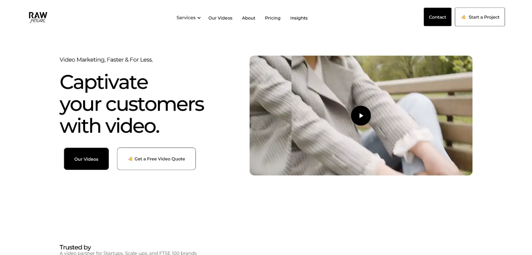Viewport: 532px width, 255px height.
Task: Open the About page link
Action: tap(248, 18)
